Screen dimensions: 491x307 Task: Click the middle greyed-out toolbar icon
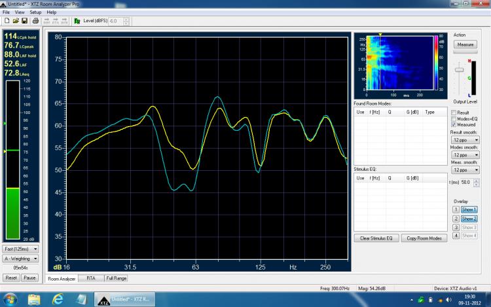[x=56, y=21]
